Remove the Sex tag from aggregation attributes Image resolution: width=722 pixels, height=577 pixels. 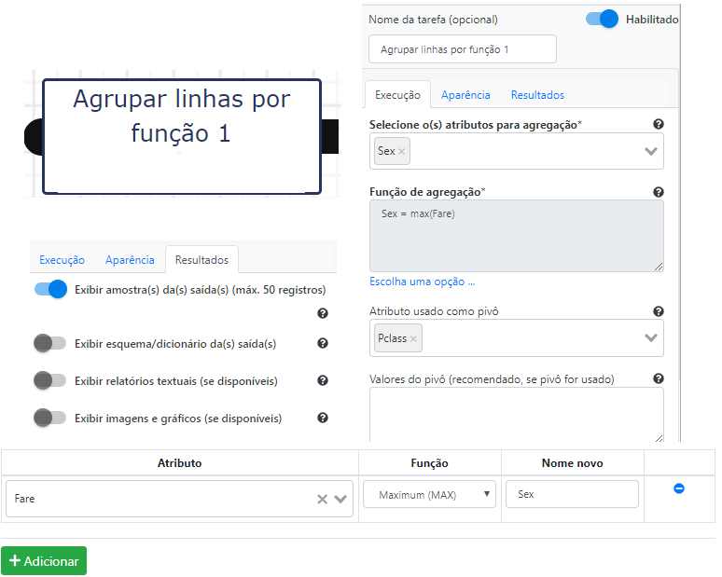pos(401,151)
